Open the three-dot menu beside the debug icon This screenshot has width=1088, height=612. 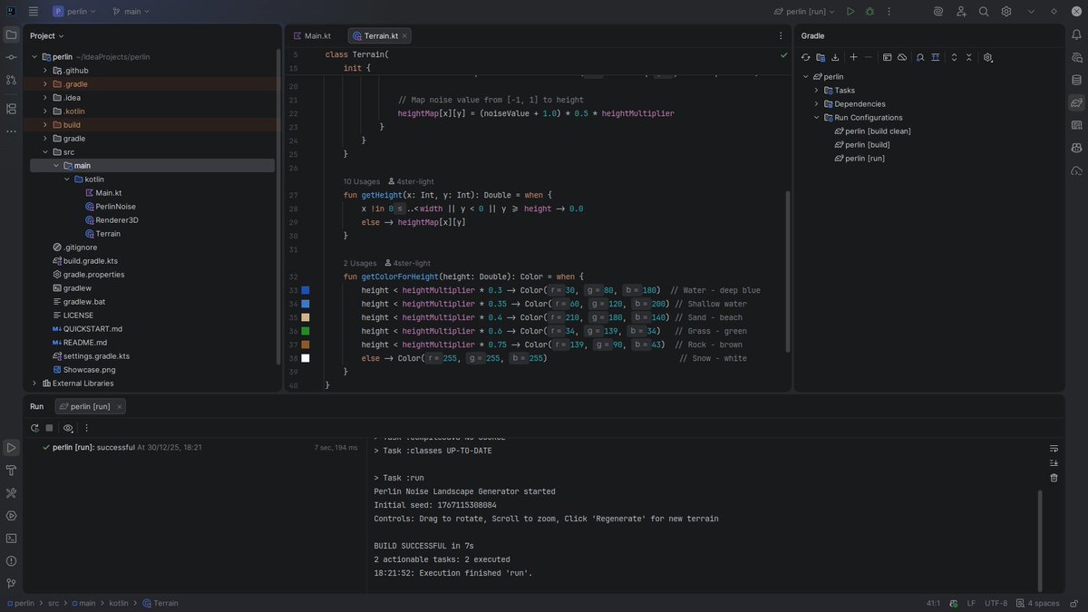point(890,12)
